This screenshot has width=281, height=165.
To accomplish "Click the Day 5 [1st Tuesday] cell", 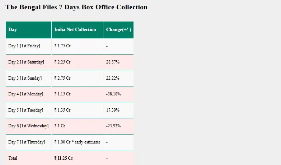I will tap(28, 110).
